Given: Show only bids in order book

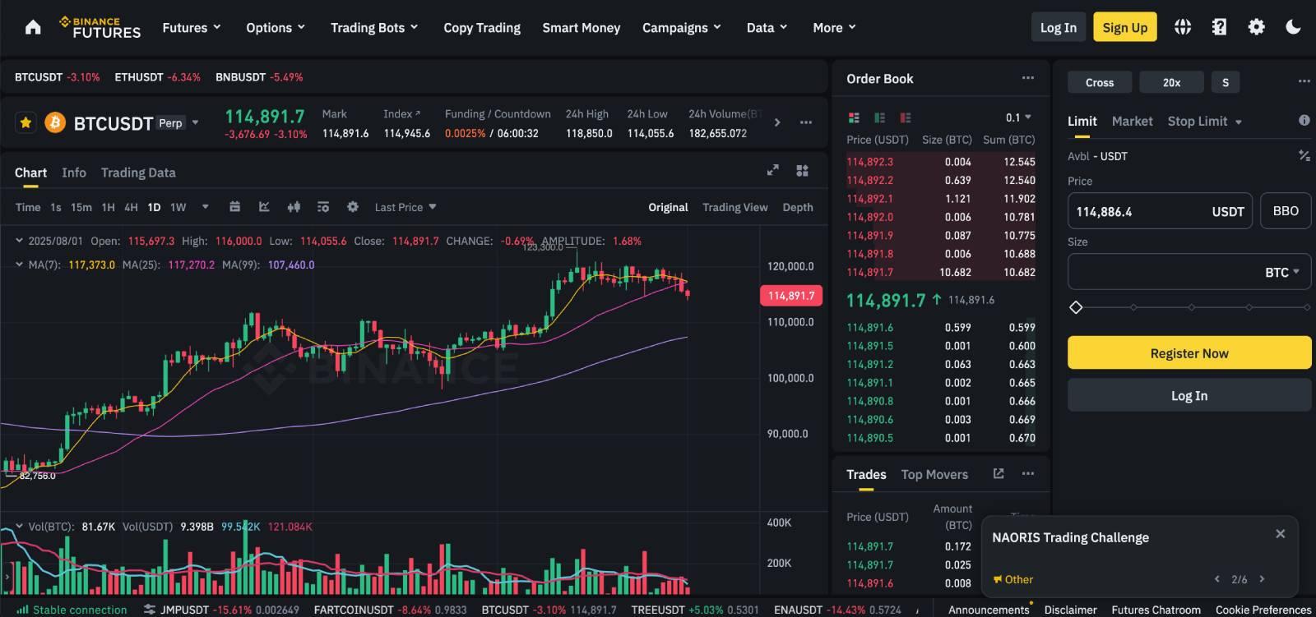Looking at the screenshot, I should 879,117.
